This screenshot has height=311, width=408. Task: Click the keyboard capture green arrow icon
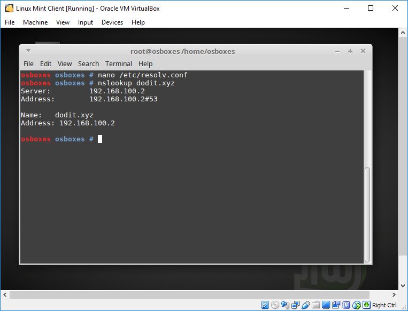pyautogui.click(x=366, y=305)
